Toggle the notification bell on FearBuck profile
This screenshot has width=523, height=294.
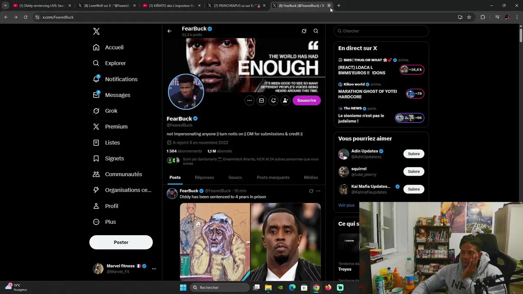coord(273,100)
